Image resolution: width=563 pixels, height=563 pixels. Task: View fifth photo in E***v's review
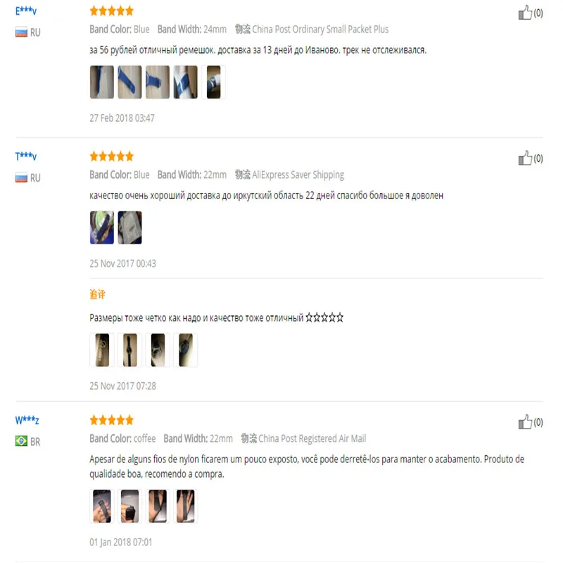[213, 82]
